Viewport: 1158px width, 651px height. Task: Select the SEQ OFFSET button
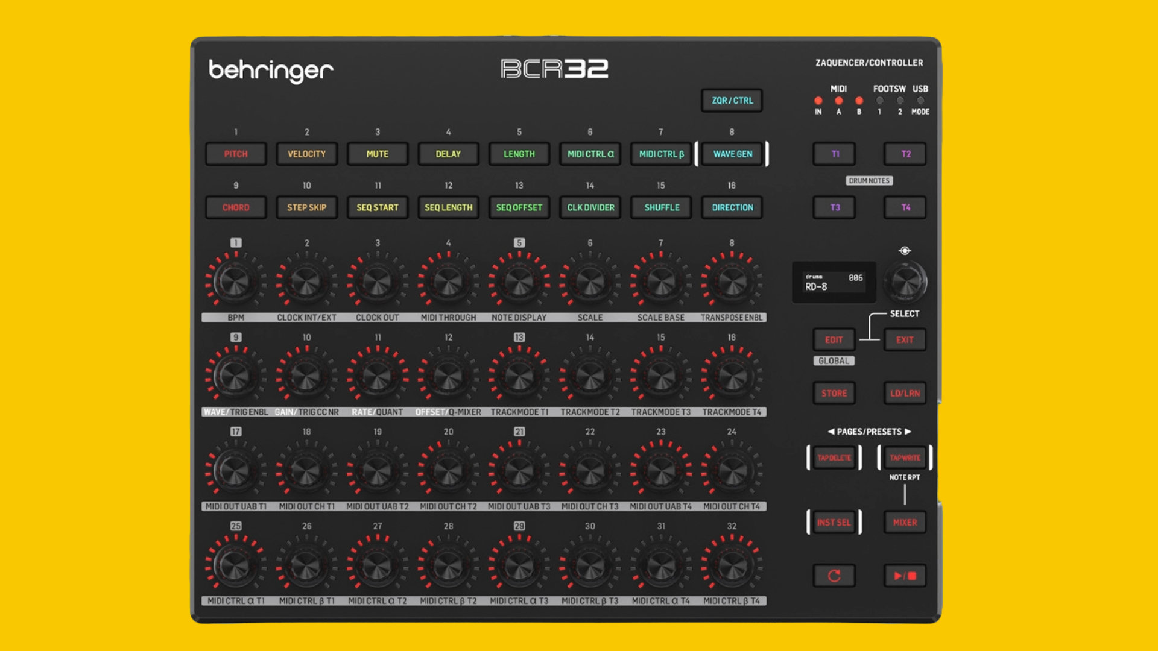[519, 207]
